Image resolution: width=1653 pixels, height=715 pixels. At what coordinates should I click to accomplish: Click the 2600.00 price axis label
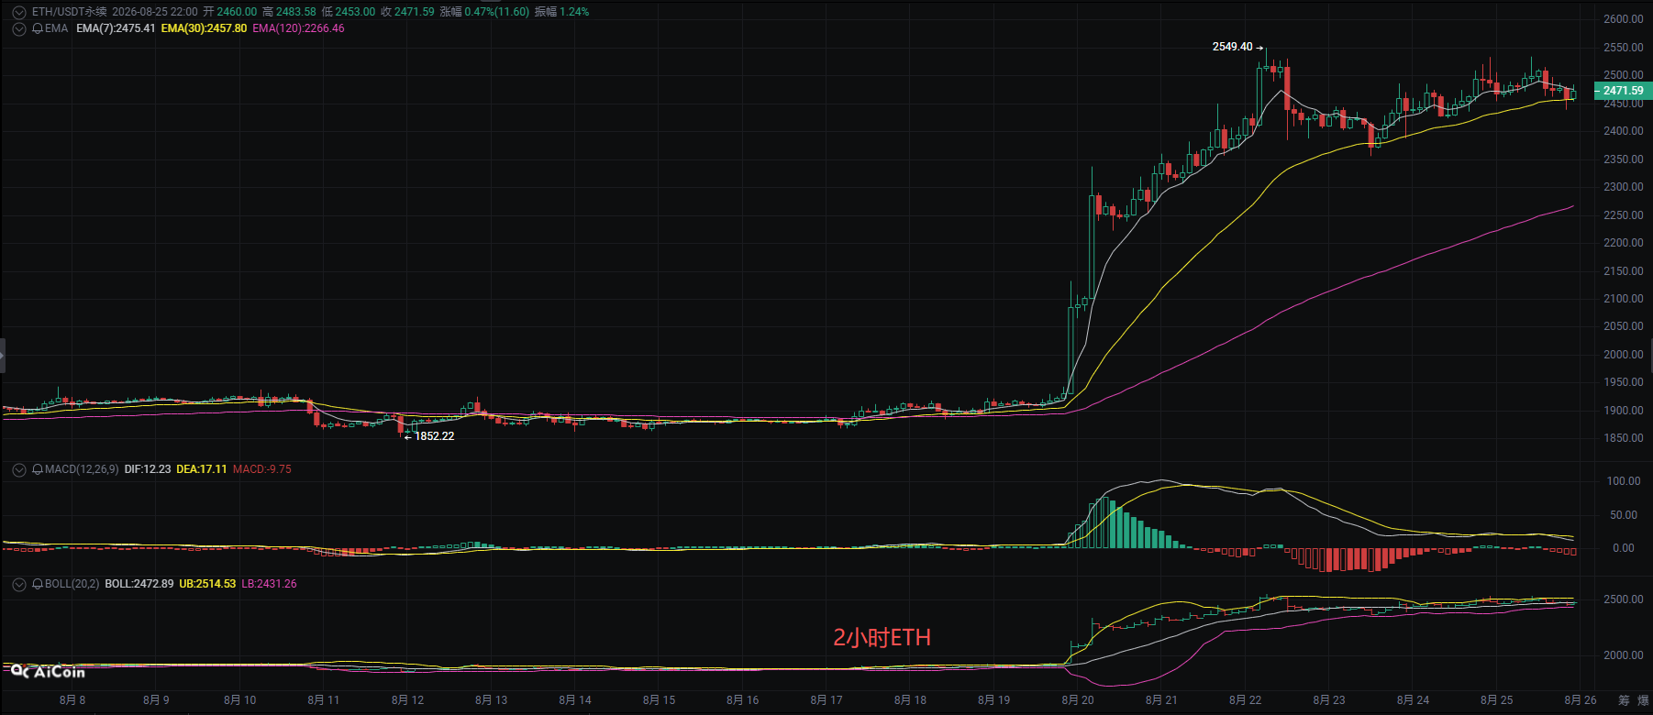[x=1624, y=19]
